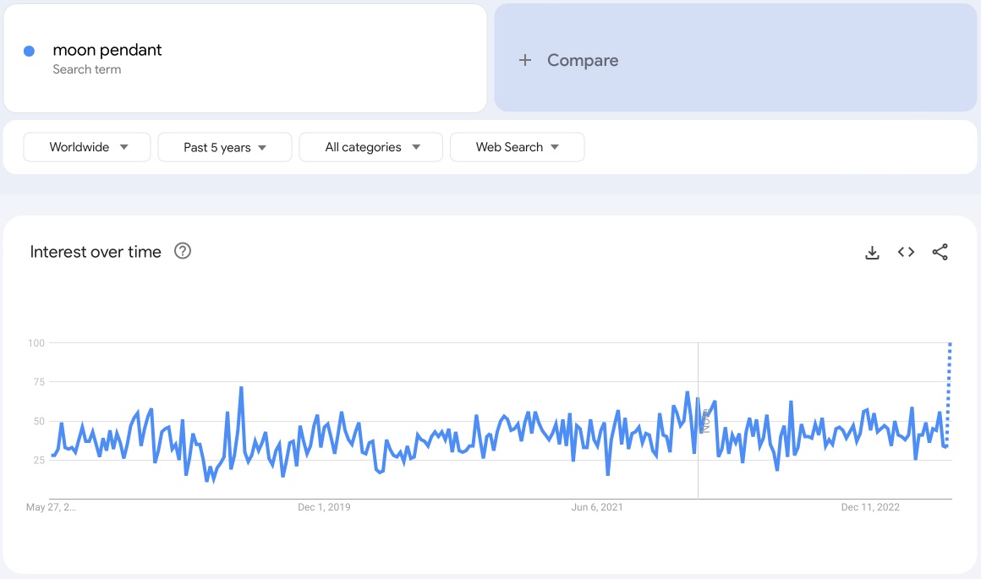981x579 pixels.
Task: Share the interest over time chart
Action: (940, 251)
